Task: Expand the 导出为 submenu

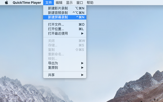Action: 65,63
